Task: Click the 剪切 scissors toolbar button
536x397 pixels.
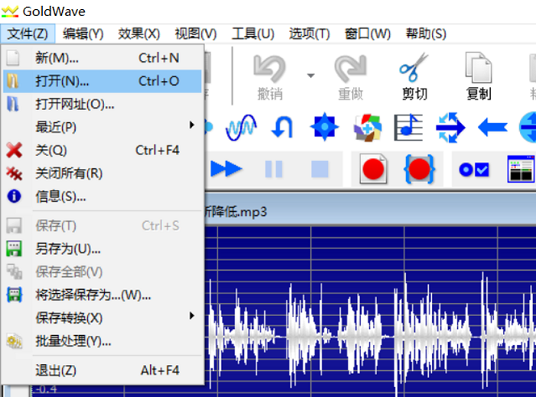Action: [414, 76]
